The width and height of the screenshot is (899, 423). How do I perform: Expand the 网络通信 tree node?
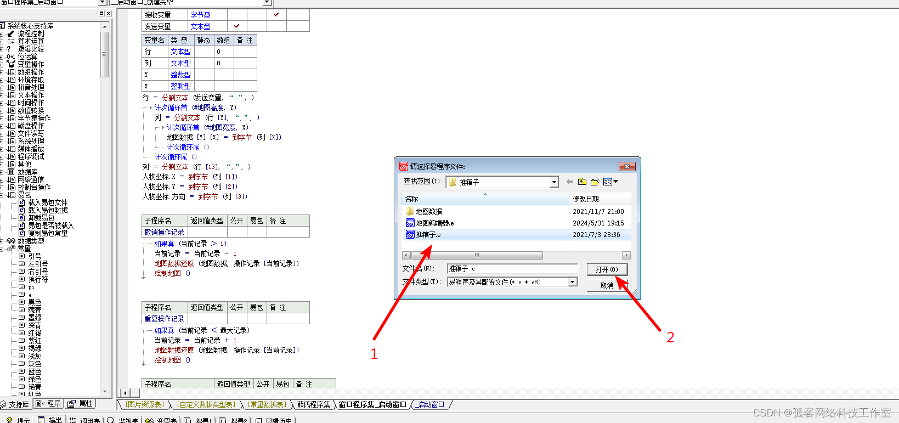pos(2,179)
